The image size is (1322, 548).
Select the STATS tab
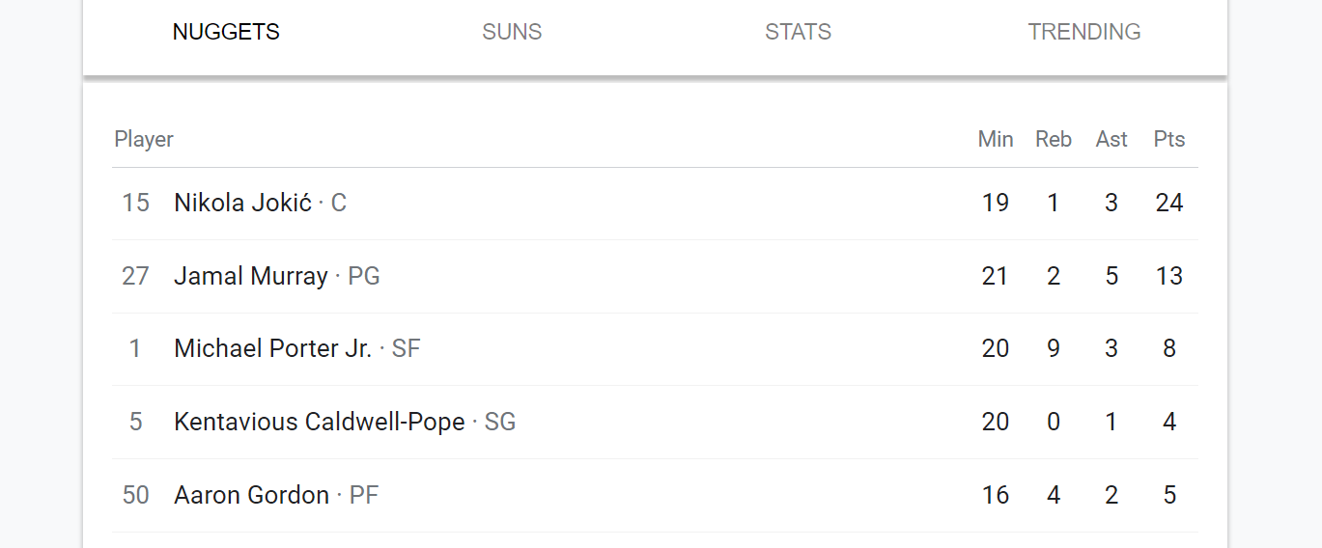[798, 32]
